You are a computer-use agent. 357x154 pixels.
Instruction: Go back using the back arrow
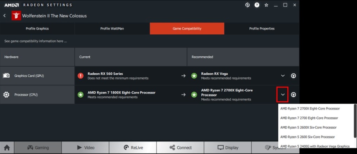coord(5,16)
